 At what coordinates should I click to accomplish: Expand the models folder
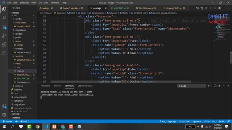click(x=19, y=34)
